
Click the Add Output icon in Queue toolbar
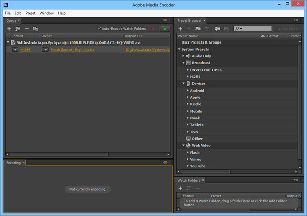tap(18, 29)
